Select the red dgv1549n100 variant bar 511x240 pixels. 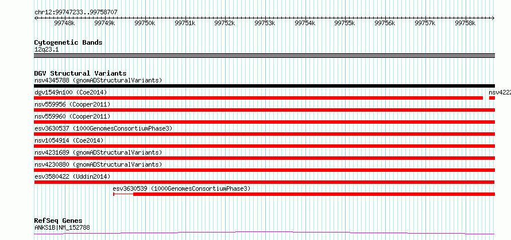258,98
